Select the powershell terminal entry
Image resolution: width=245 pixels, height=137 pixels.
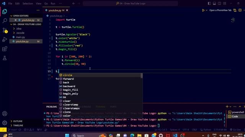click(x=236, y=112)
